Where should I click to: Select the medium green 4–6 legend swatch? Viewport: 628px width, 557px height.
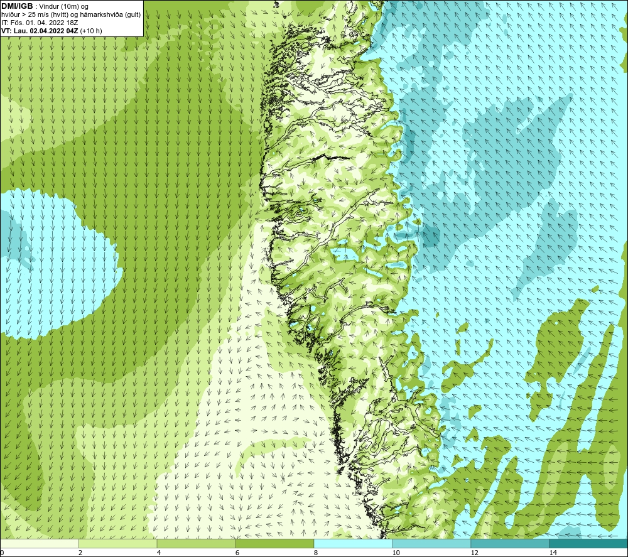[x=196, y=544]
